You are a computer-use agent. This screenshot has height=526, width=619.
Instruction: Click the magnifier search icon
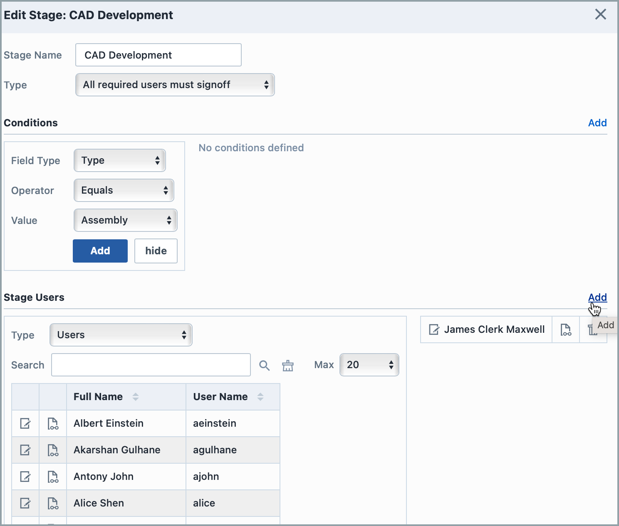265,365
